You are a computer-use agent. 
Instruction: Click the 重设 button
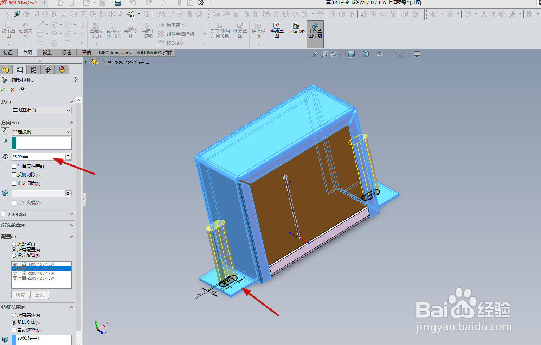click(39, 295)
